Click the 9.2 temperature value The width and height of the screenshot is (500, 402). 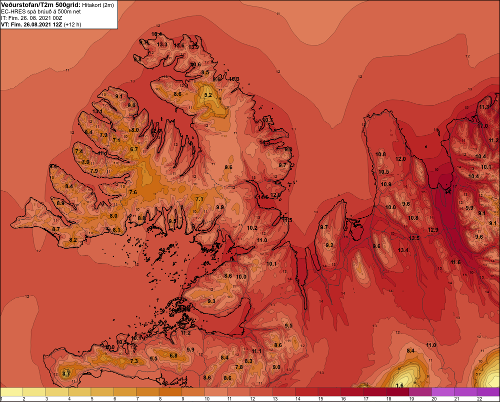pos(329,245)
